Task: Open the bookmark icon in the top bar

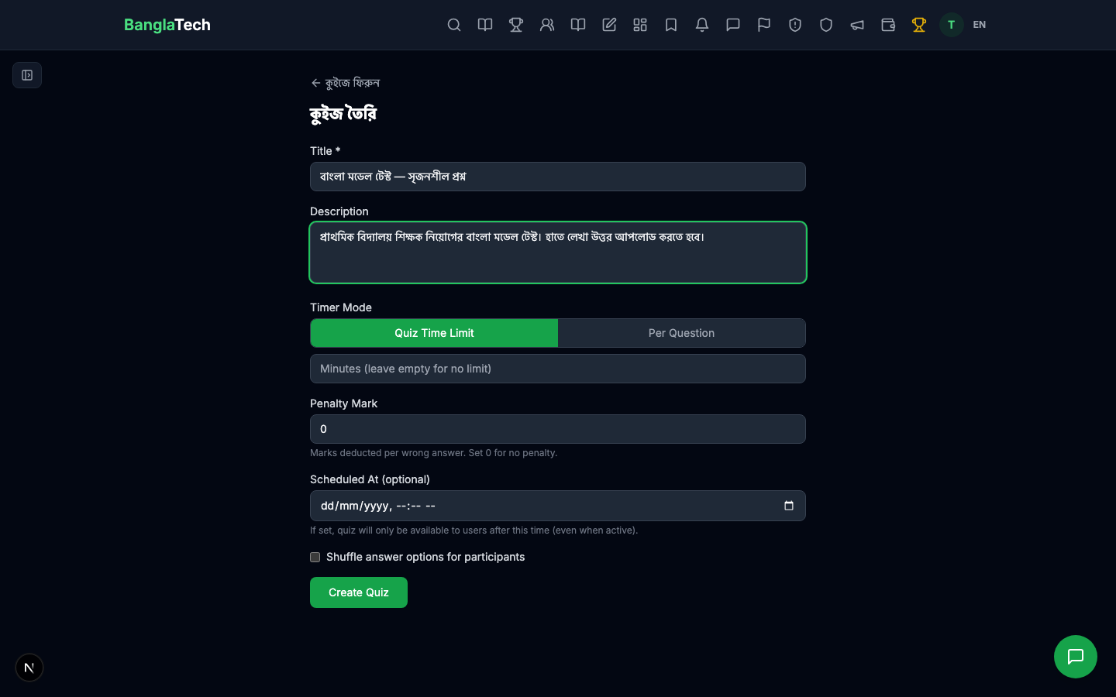Action: tap(671, 25)
